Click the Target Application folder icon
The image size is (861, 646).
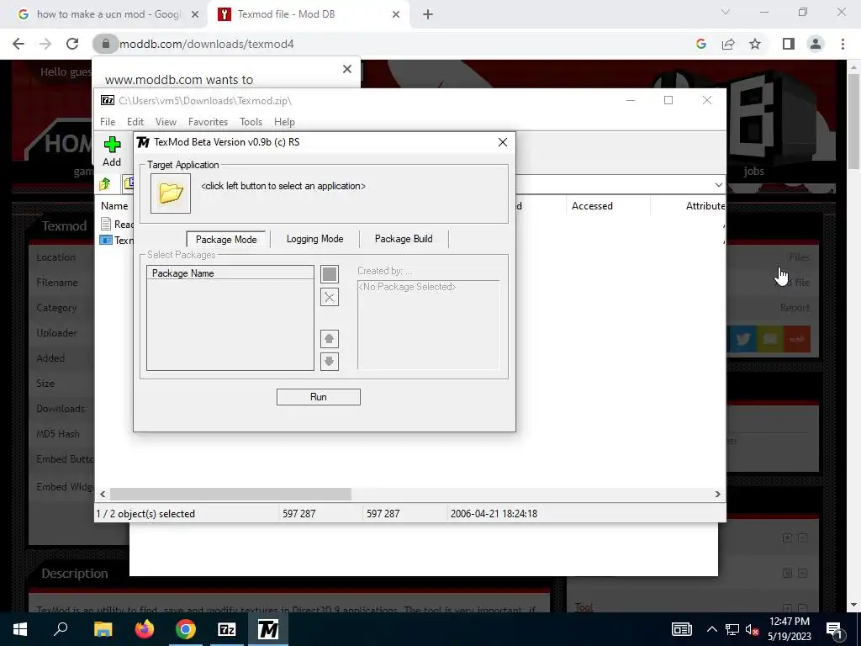pyautogui.click(x=171, y=193)
